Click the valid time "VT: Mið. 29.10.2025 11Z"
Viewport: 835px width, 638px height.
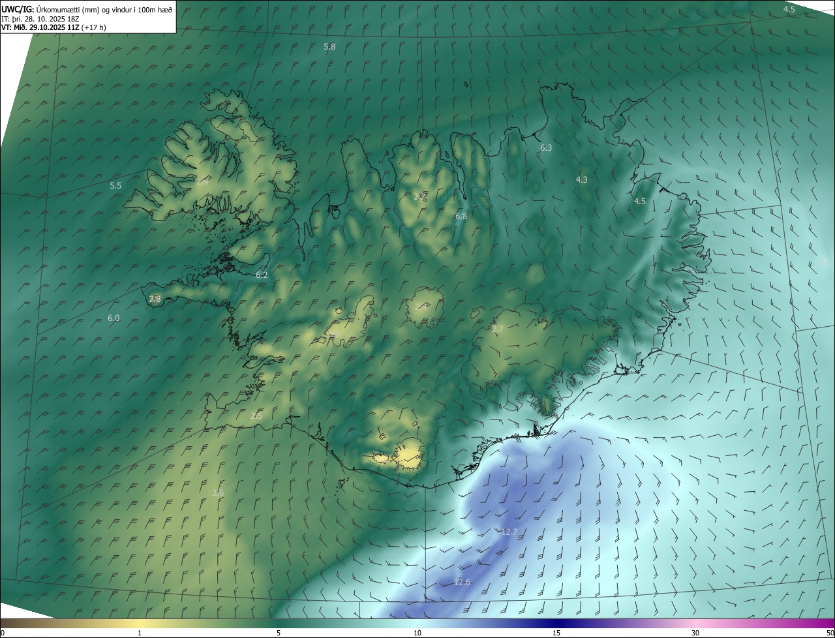point(40,27)
